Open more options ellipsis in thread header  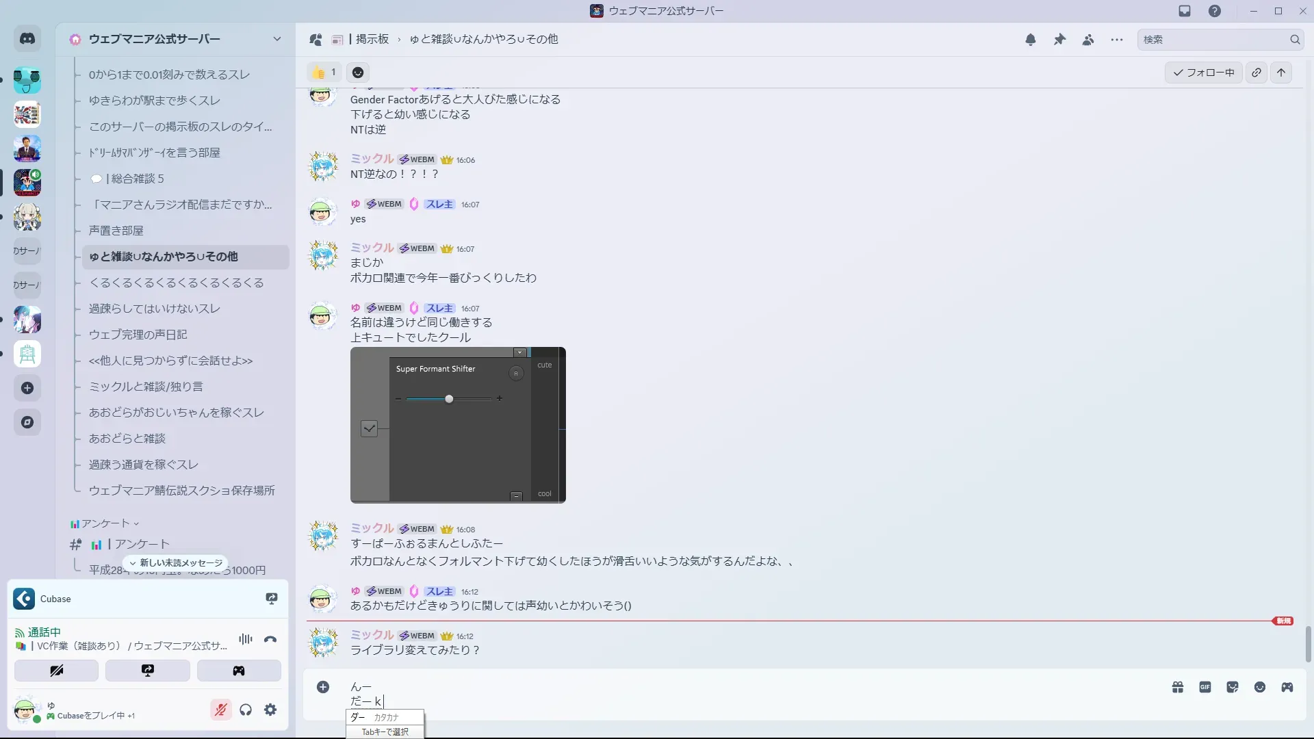coord(1117,40)
